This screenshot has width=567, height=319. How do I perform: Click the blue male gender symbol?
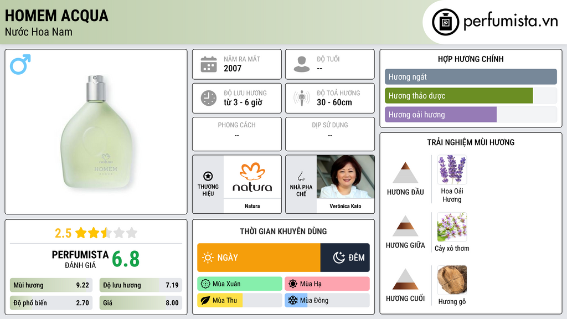point(20,64)
